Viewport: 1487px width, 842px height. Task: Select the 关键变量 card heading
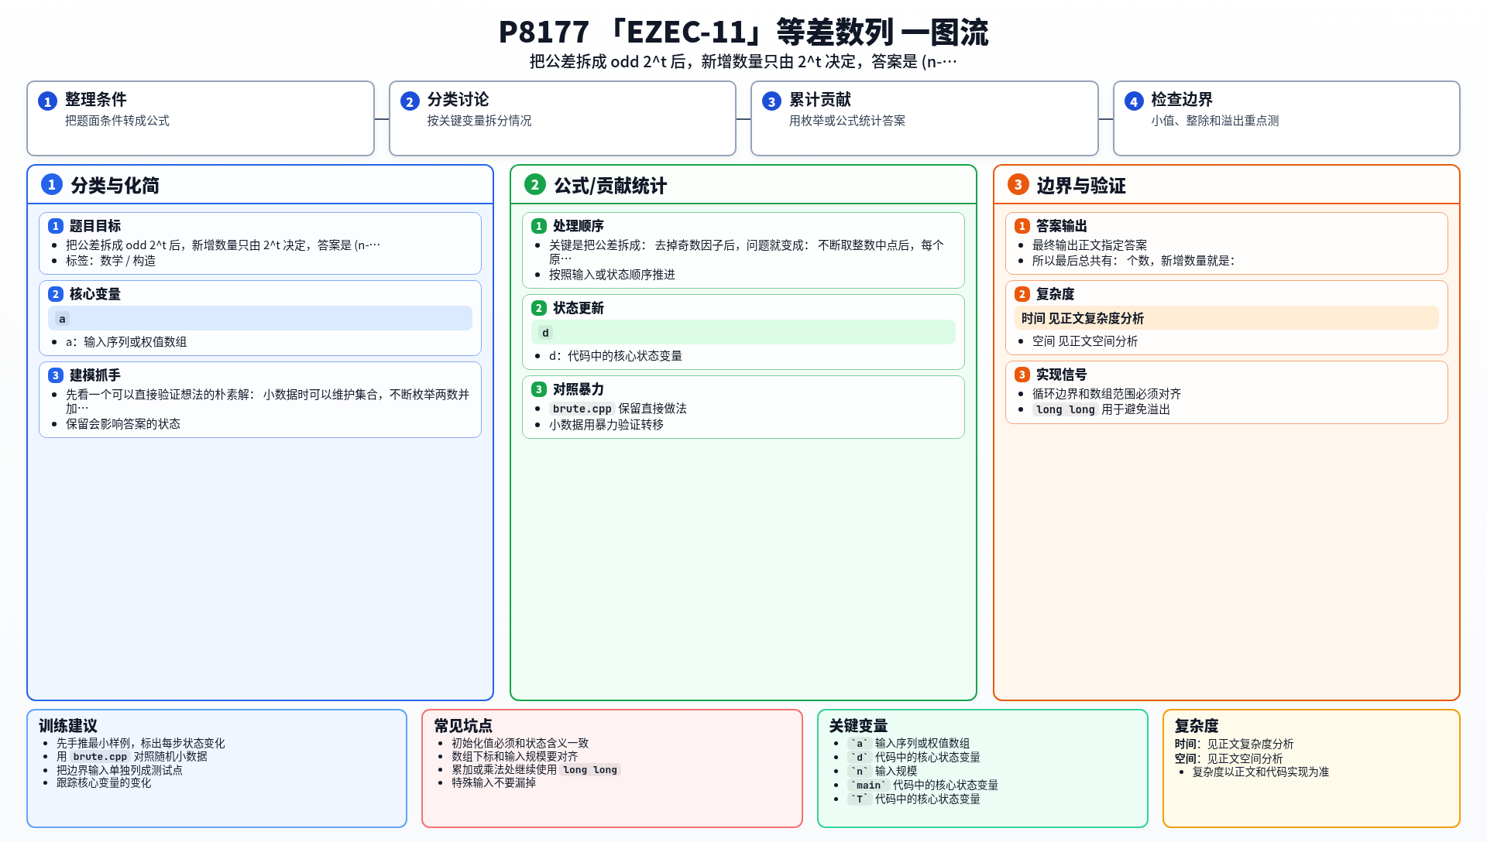tap(858, 726)
